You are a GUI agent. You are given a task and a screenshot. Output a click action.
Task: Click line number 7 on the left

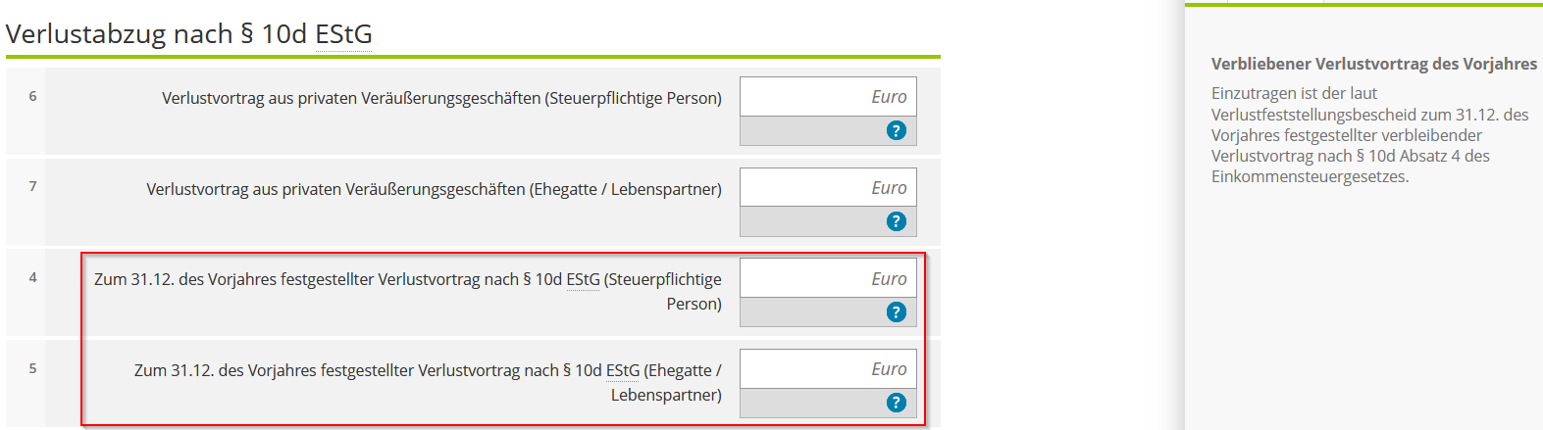pyautogui.click(x=32, y=186)
